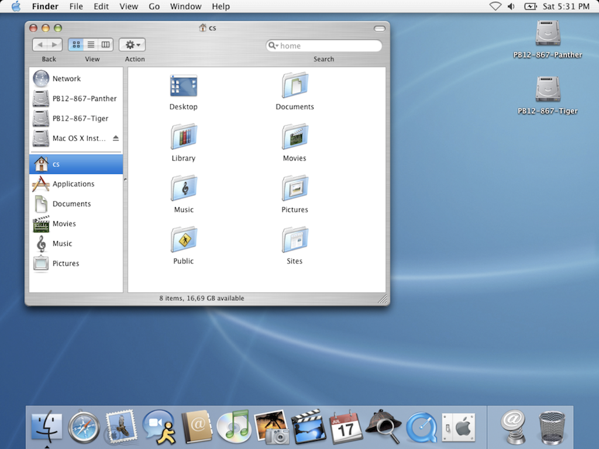
Task: Switch to list view
Action: click(91, 44)
